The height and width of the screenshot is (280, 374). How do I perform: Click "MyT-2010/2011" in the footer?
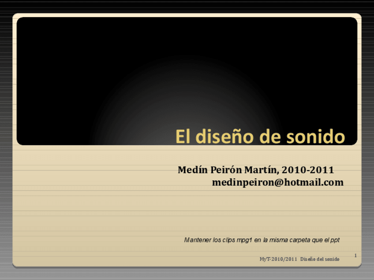click(x=278, y=259)
